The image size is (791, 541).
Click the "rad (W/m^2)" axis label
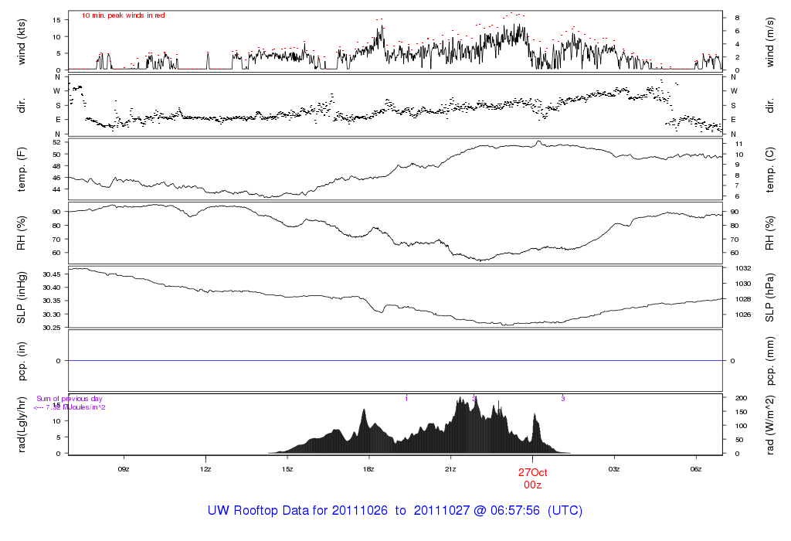point(769,424)
